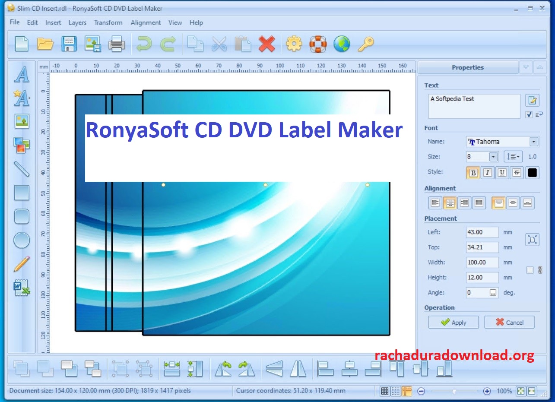Open help via the lifebuoy icon
The height and width of the screenshot is (402, 555).
[x=318, y=44]
